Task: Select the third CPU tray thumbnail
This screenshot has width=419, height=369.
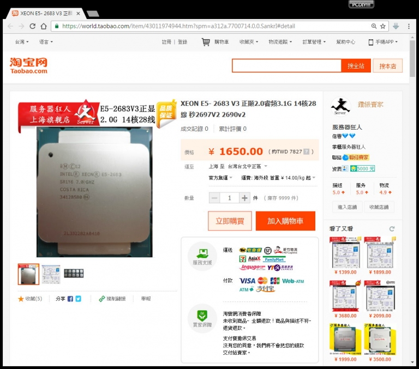Action: click(74, 273)
